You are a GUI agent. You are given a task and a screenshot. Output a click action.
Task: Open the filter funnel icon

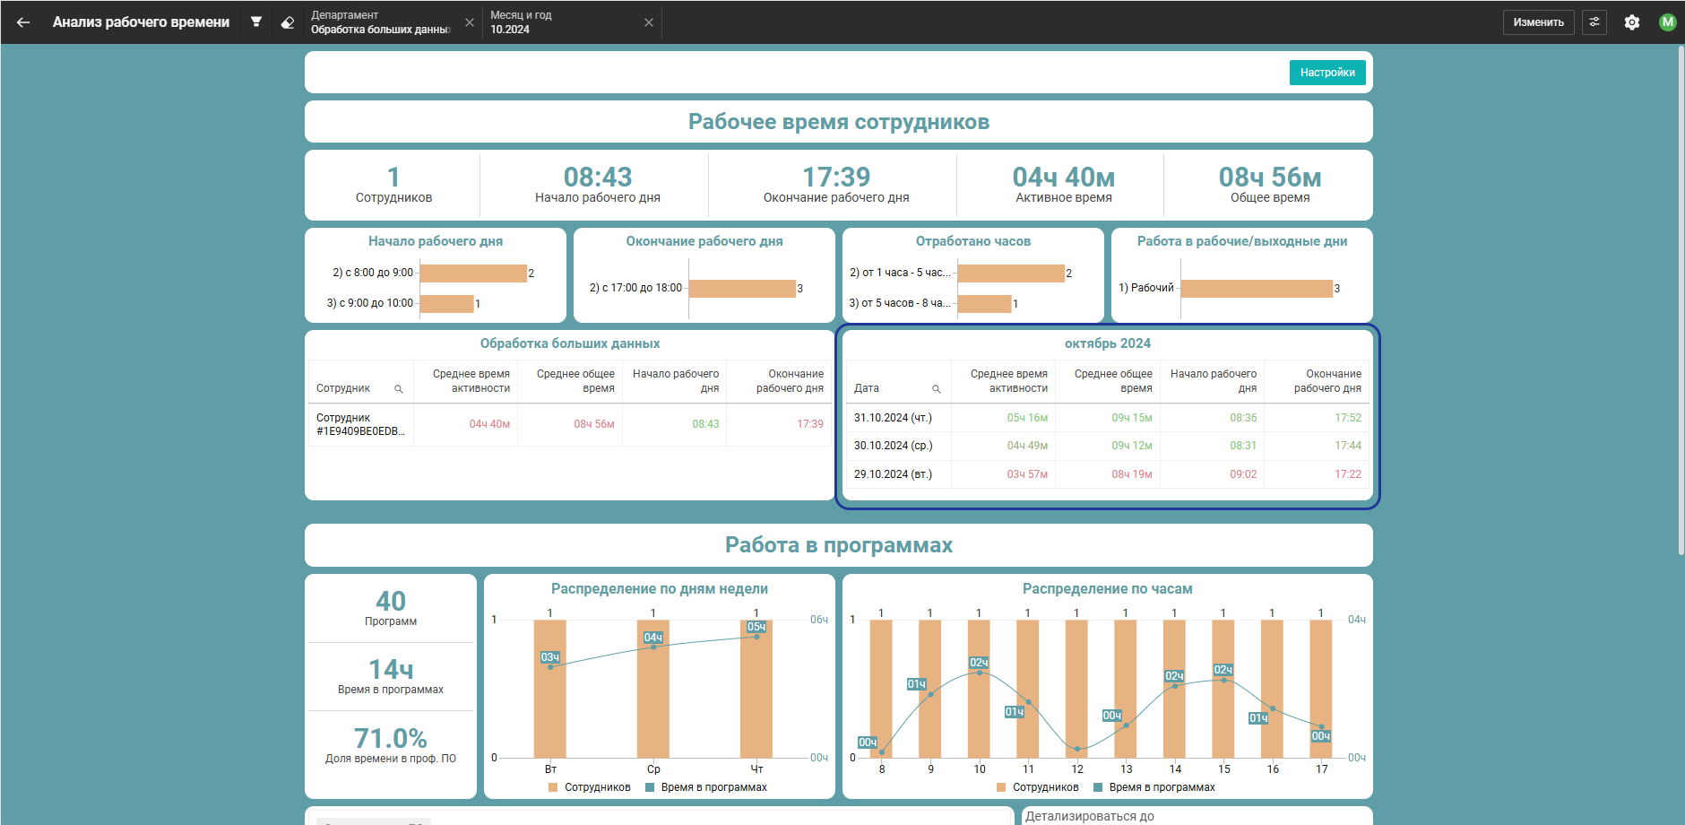pyautogui.click(x=256, y=22)
